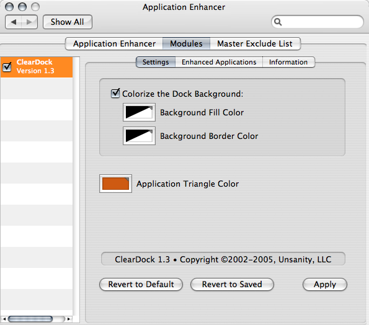Click the module list horizontal scrollbar thumb
369x325 pixels.
pos(30,319)
